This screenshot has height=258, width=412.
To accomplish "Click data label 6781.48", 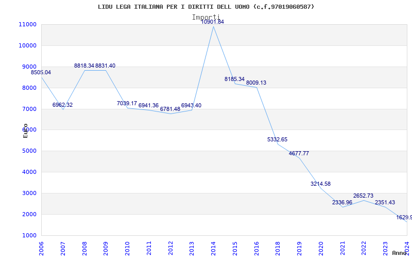I will click(x=170, y=109).
